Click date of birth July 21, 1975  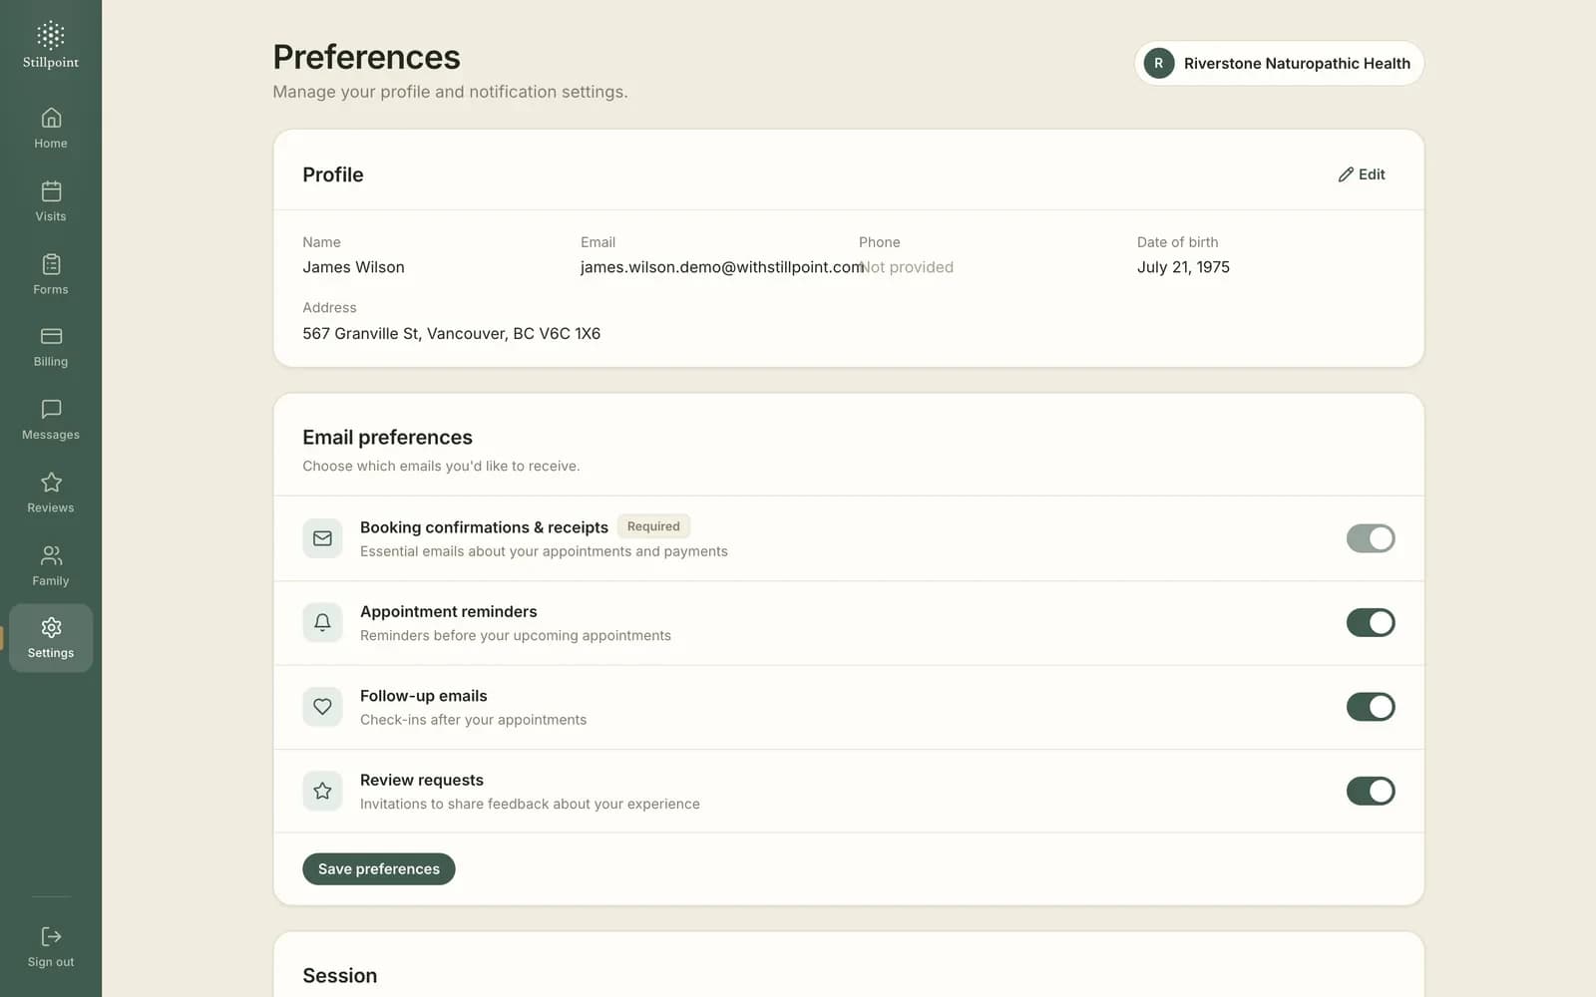coord(1183,267)
